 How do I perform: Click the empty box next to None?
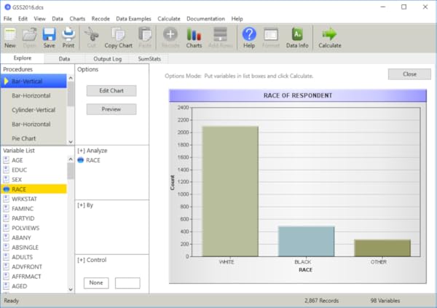point(127,283)
